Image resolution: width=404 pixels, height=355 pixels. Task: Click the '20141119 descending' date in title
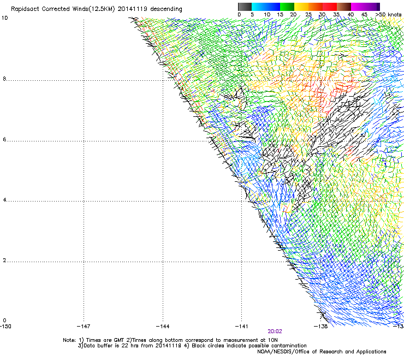click(150, 9)
